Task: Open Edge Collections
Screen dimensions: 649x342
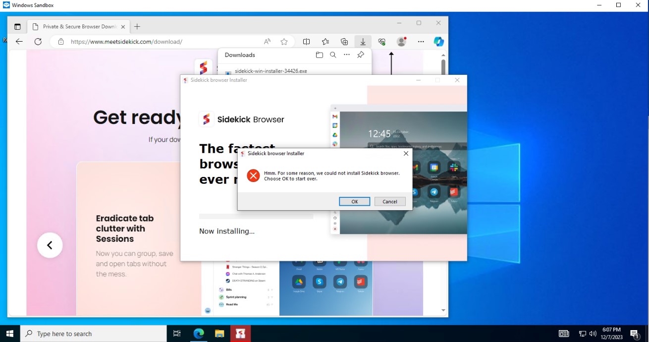Action: [x=344, y=42]
